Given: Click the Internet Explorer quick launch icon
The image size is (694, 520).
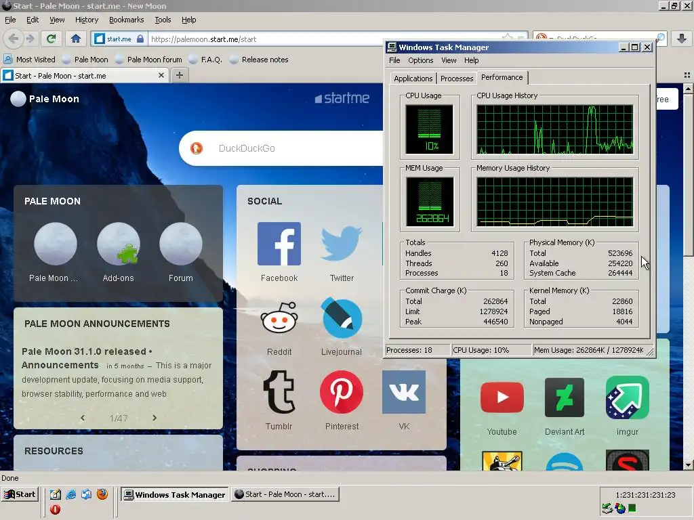Looking at the screenshot, I should coord(70,494).
